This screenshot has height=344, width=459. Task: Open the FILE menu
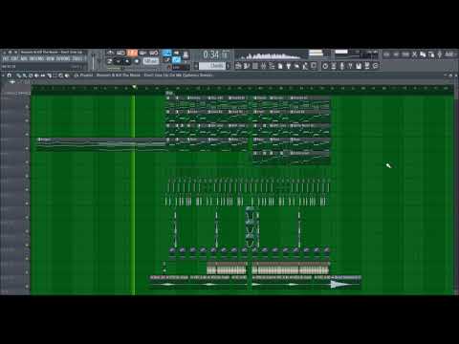[x=6, y=59]
